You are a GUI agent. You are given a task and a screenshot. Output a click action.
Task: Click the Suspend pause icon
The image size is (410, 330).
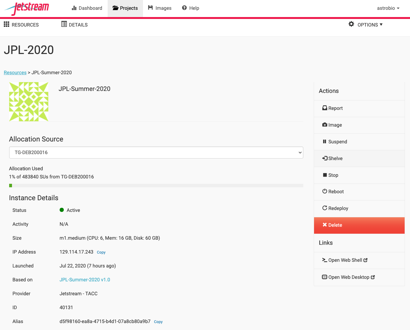[324, 141]
